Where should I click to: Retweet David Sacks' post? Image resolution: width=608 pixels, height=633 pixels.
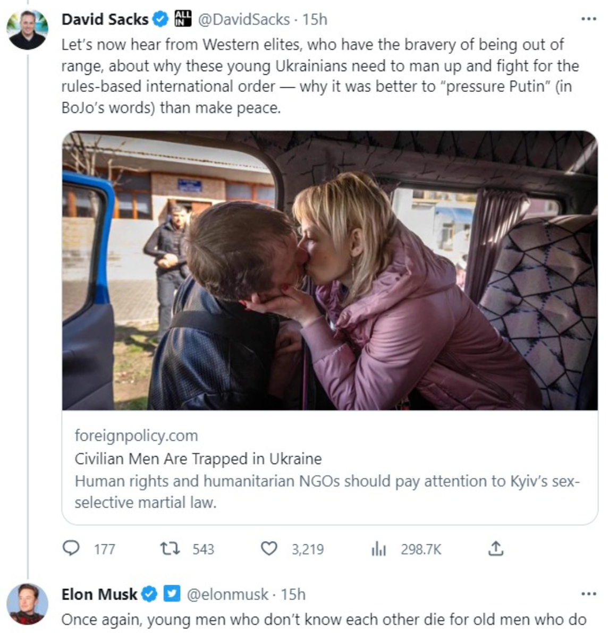click(x=170, y=548)
